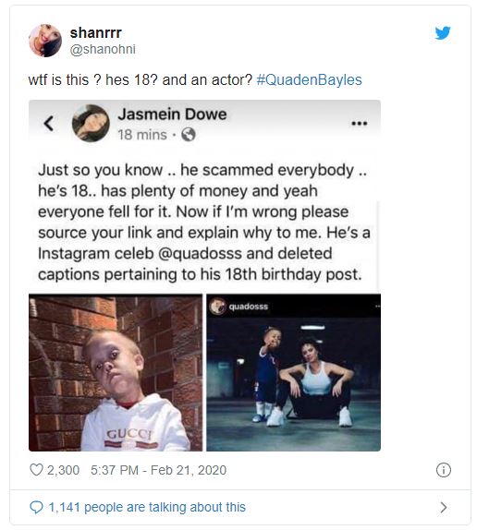Click the Jasmein Dowe name
Image resolution: width=489 pixels, height=530 pixels.
pyautogui.click(x=172, y=114)
